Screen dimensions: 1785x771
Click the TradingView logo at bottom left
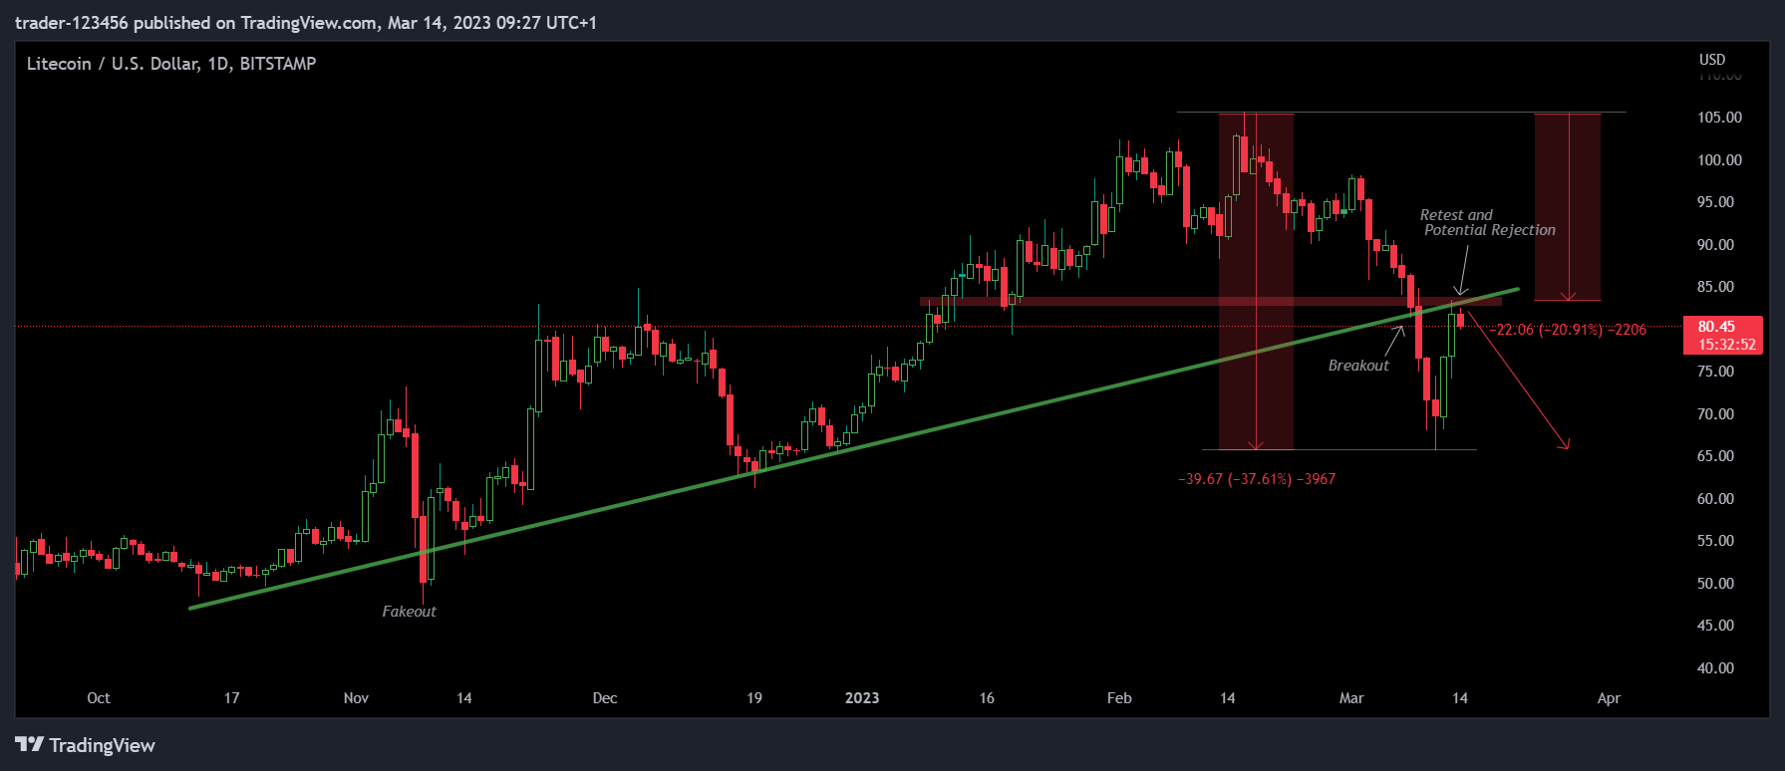point(86,745)
